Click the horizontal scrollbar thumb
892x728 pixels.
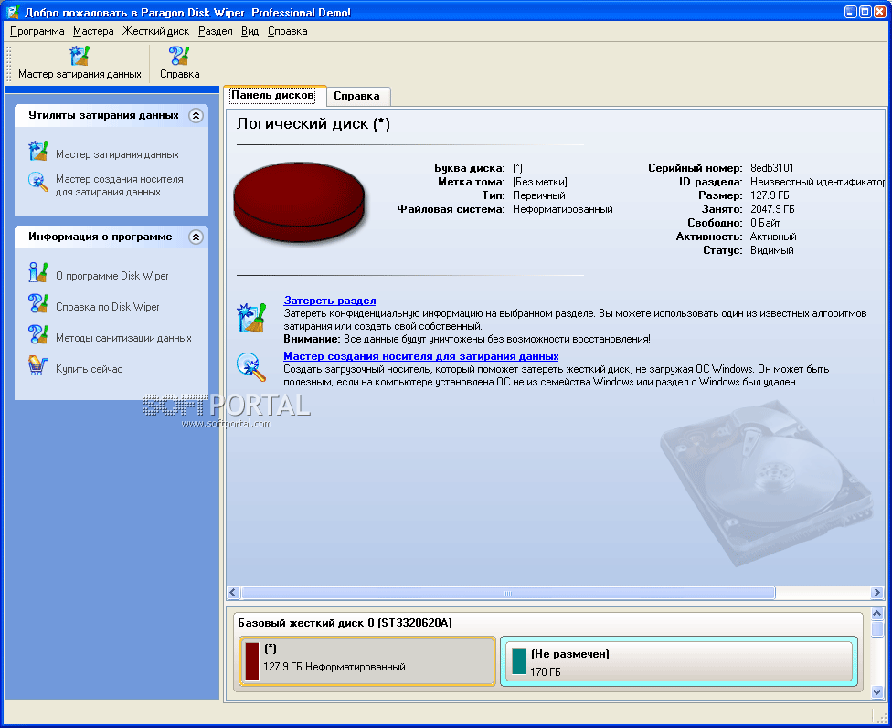pyautogui.click(x=508, y=593)
